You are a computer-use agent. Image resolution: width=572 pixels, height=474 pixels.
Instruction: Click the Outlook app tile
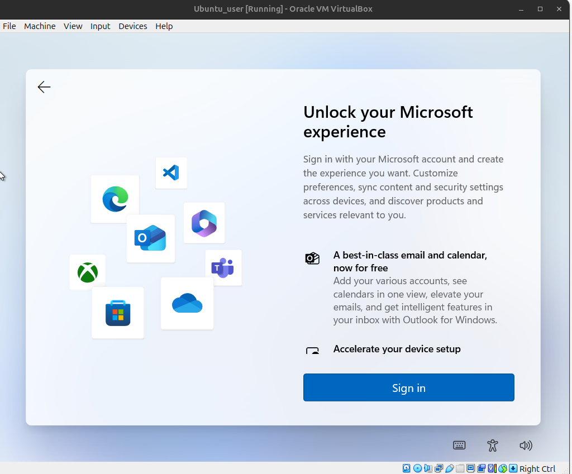[x=150, y=238]
